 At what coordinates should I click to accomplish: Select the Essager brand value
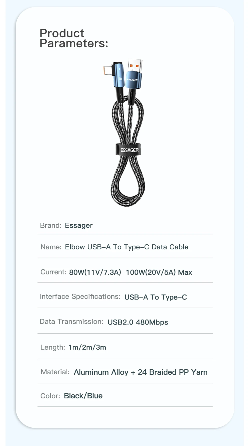pos(79,225)
